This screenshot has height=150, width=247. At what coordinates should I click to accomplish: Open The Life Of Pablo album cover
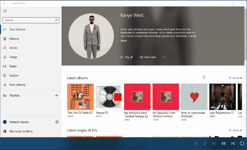[x=80, y=97]
